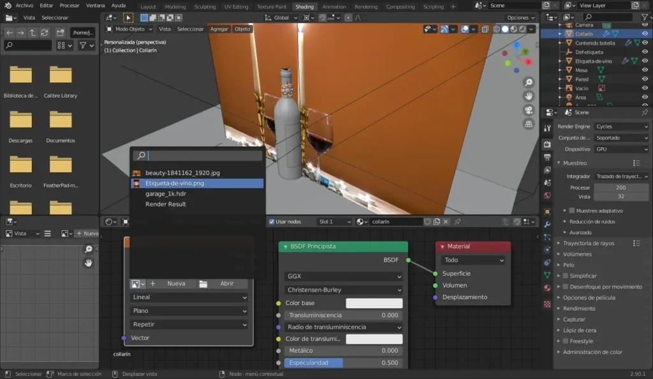Screen dimensions: 653x379
Task: Enable Desenfoque por movimiento checkbox
Action: tap(566, 286)
